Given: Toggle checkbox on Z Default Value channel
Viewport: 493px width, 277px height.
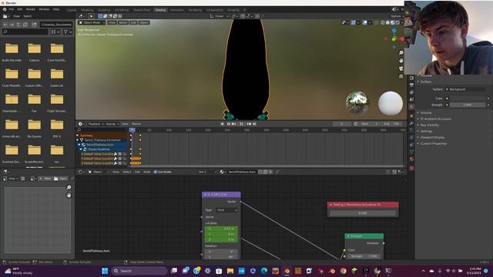Looking at the screenshot, I should click(120, 163).
